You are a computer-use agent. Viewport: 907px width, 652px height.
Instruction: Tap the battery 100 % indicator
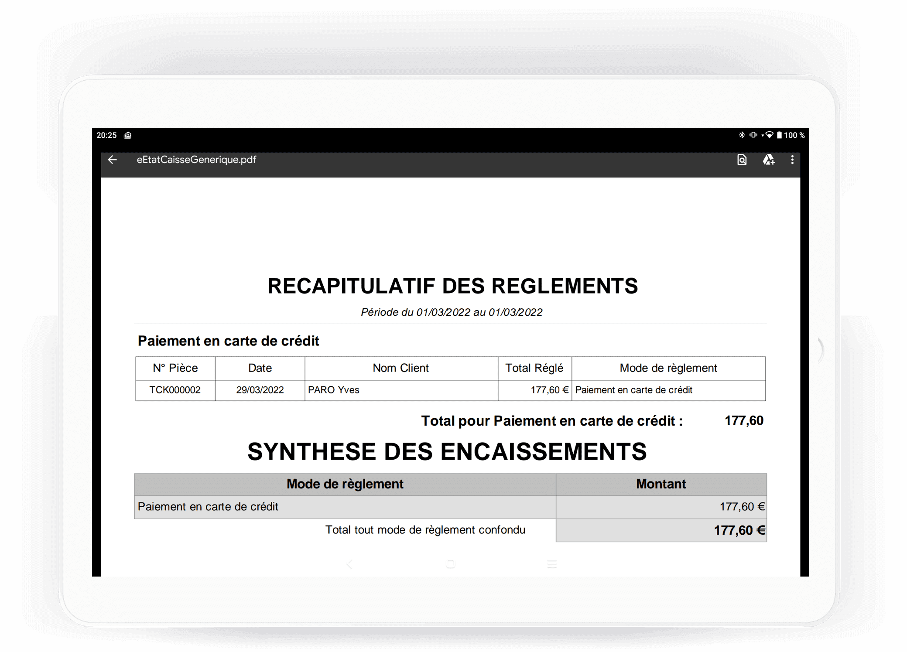click(x=791, y=135)
